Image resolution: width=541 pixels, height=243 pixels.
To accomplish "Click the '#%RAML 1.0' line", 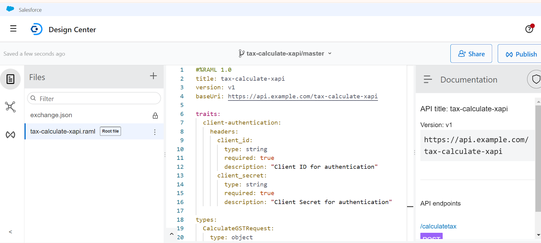I will 213,70.
